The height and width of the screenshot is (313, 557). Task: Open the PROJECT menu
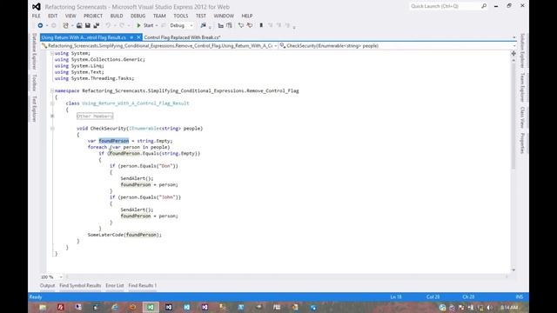pyautogui.click(x=93, y=16)
